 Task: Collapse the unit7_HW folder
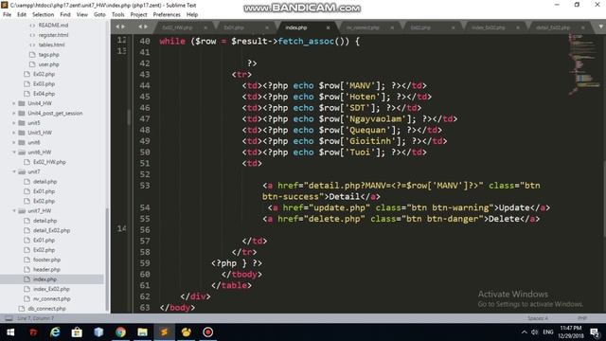click(14, 210)
